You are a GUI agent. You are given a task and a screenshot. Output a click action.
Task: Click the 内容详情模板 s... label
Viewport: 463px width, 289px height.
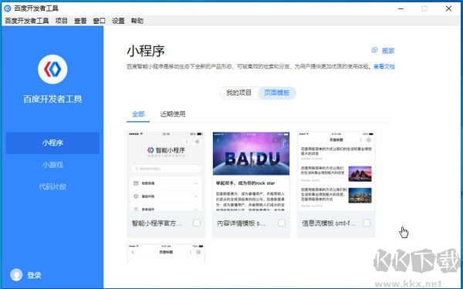[x=241, y=223]
